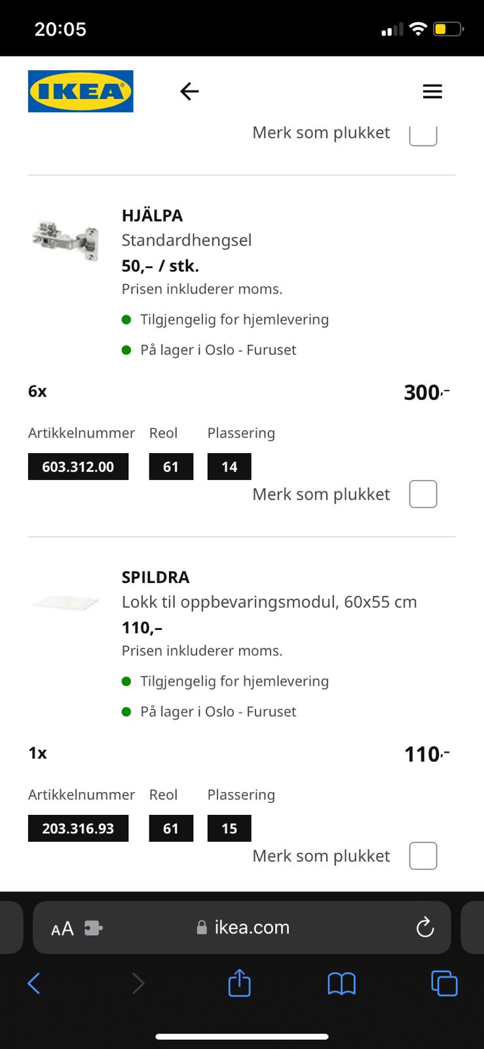Navigate back in Safari browser

[34, 983]
